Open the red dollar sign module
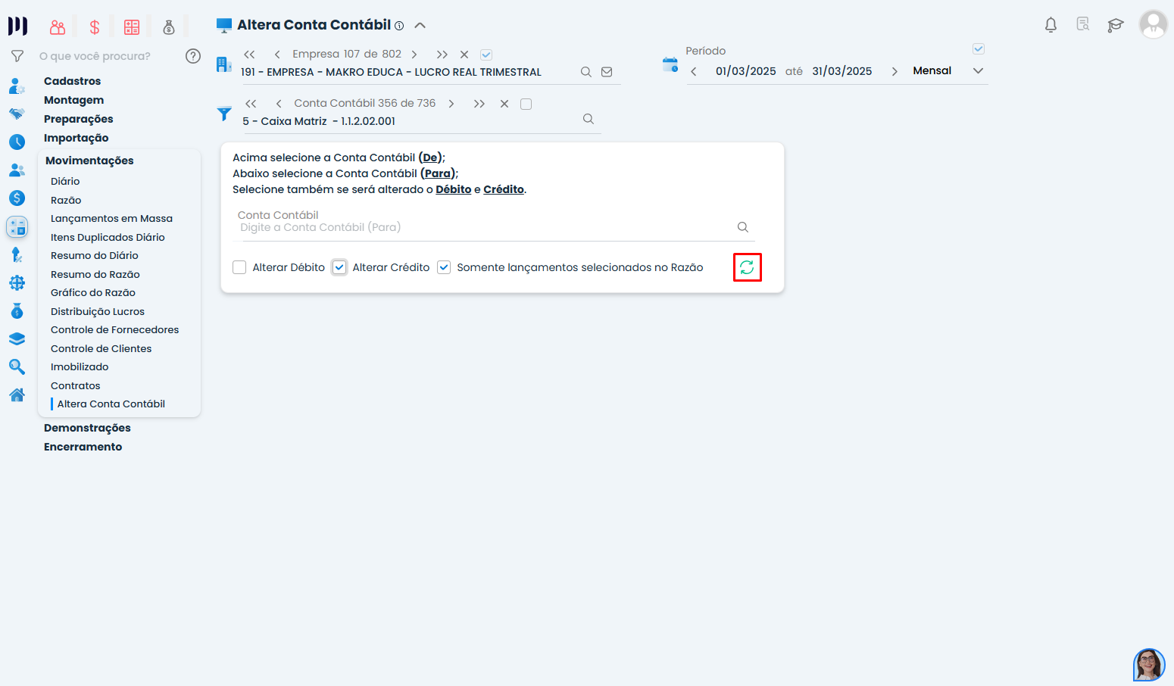This screenshot has width=1174, height=686. (95, 27)
